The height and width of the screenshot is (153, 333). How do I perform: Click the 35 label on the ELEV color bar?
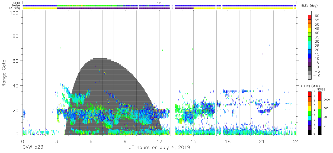point(317,37)
